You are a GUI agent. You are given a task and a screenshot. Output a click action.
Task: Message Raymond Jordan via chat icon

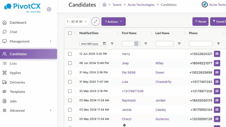coord(217,101)
